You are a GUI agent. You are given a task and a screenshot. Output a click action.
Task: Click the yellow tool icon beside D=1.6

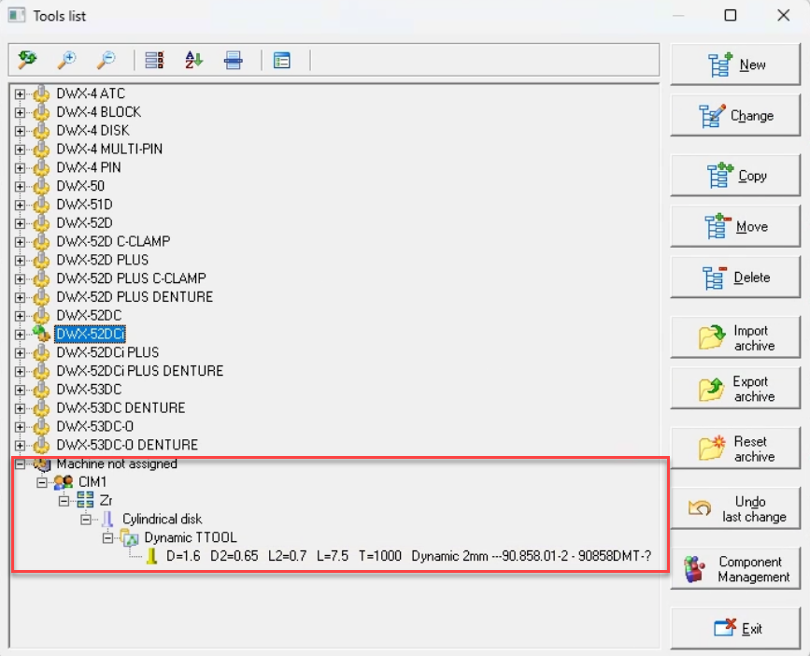(151, 556)
